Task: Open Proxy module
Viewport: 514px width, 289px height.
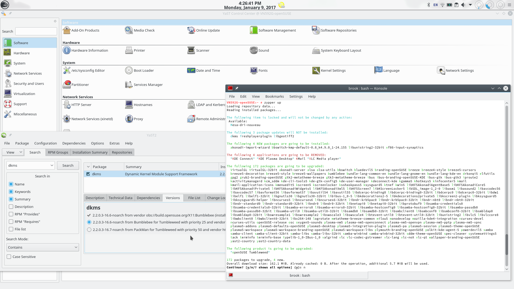Action: tap(134, 119)
